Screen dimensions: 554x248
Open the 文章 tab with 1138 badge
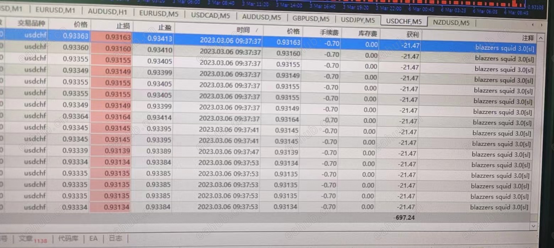(x=33, y=239)
